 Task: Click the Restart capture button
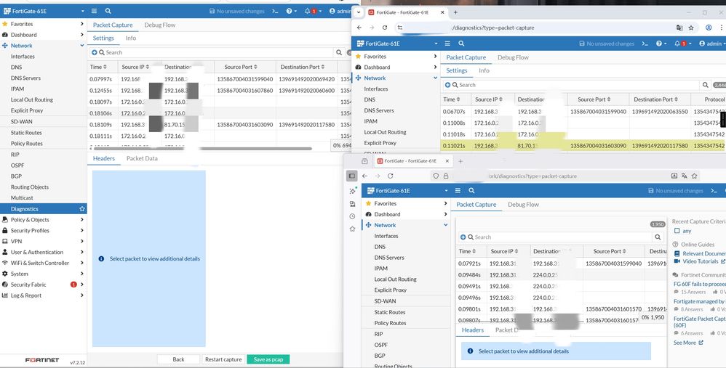[x=223, y=359]
